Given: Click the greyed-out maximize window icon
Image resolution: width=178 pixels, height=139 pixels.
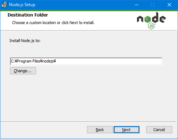Looking at the screenshot, I should click(x=153, y=5).
